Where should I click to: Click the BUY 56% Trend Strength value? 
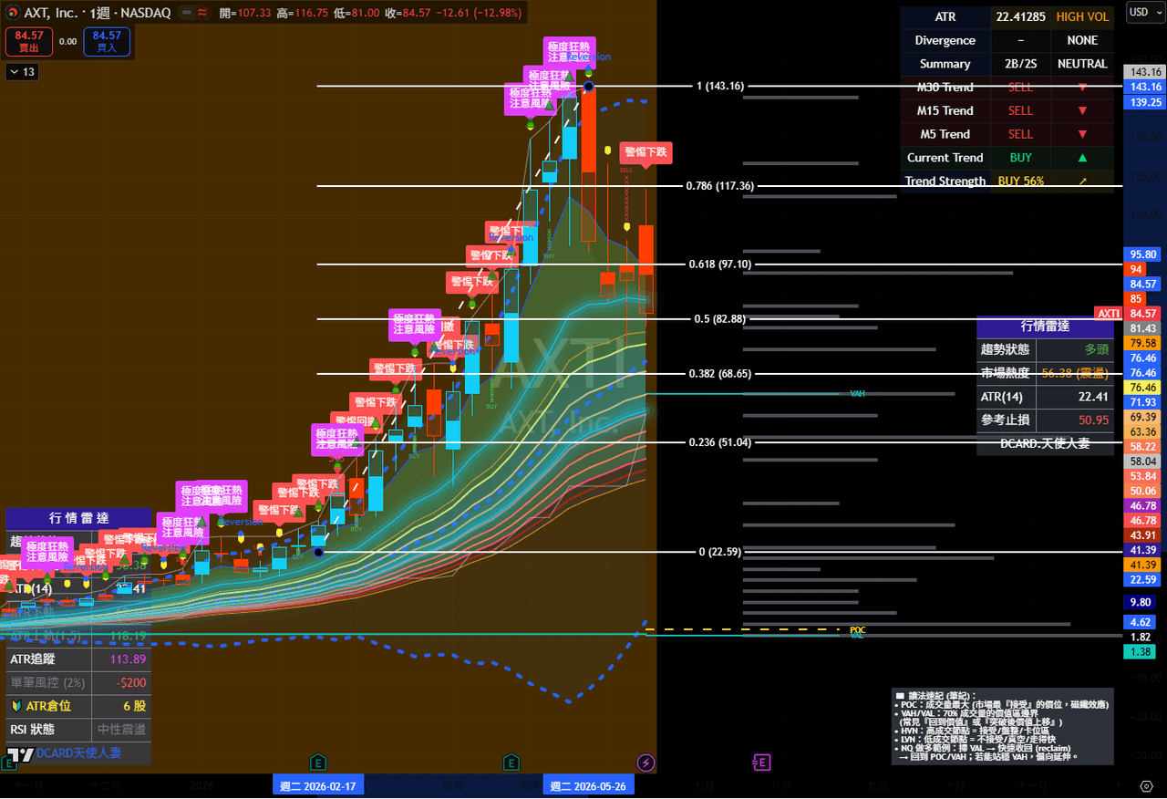[1020, 181]
